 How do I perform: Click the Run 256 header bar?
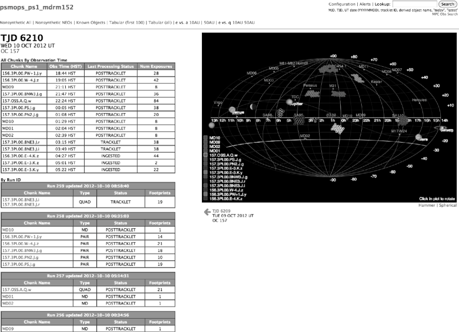tap(88, 315)
